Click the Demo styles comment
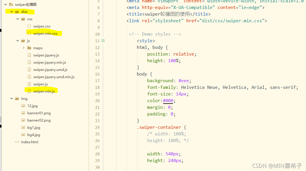The image size is (306, 171). 155,34
